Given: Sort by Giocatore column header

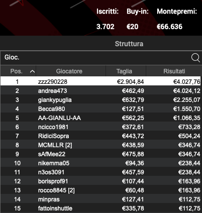Looking at the screenshot, I should (x=69, y=71).
